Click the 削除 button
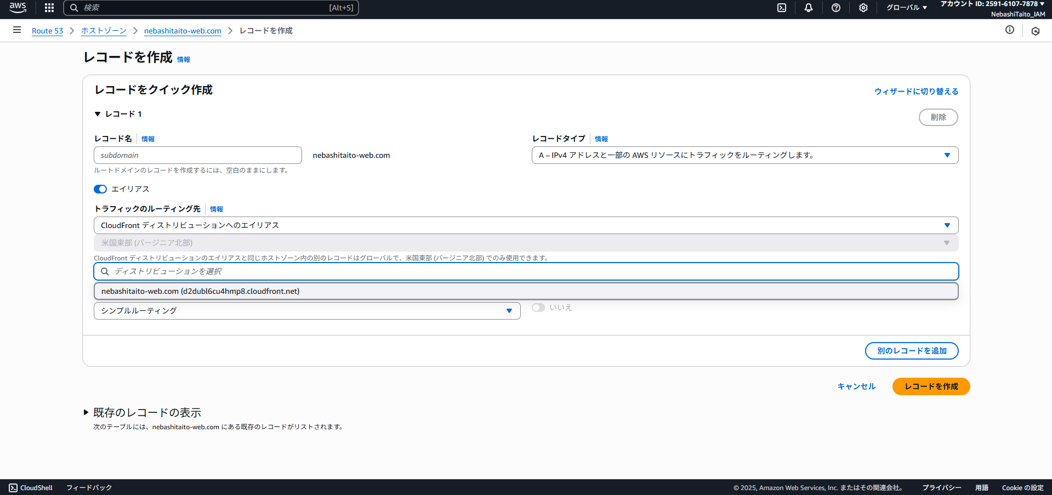 (939, 117)
